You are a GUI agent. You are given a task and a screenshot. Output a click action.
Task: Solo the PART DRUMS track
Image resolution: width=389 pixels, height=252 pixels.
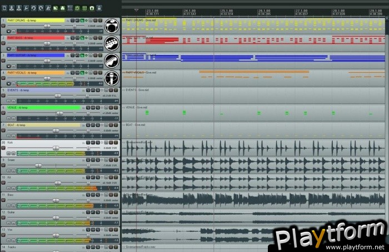pos(100,21)
